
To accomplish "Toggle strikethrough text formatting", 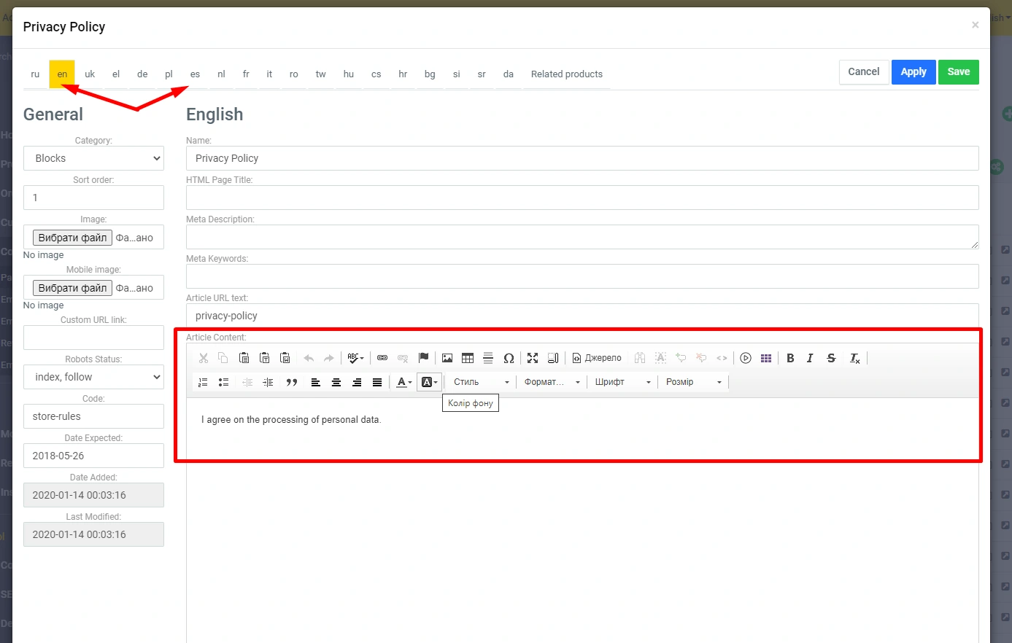I will point(831,358).
